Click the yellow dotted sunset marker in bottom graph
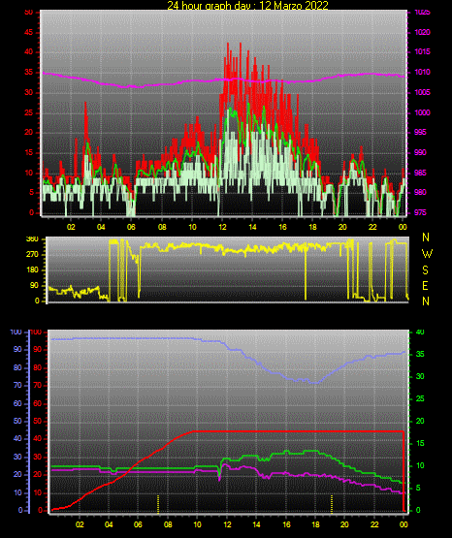Screen dimensions: 452x538 332,504
